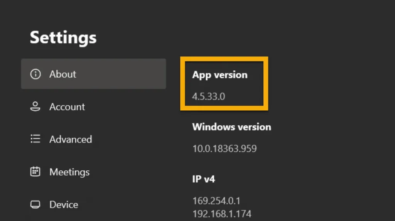Select the IP address 192.168.1.174
Image resolution: width=395 pixels, height=221 pixels.
pyautogui.click(x=222, y=213)
